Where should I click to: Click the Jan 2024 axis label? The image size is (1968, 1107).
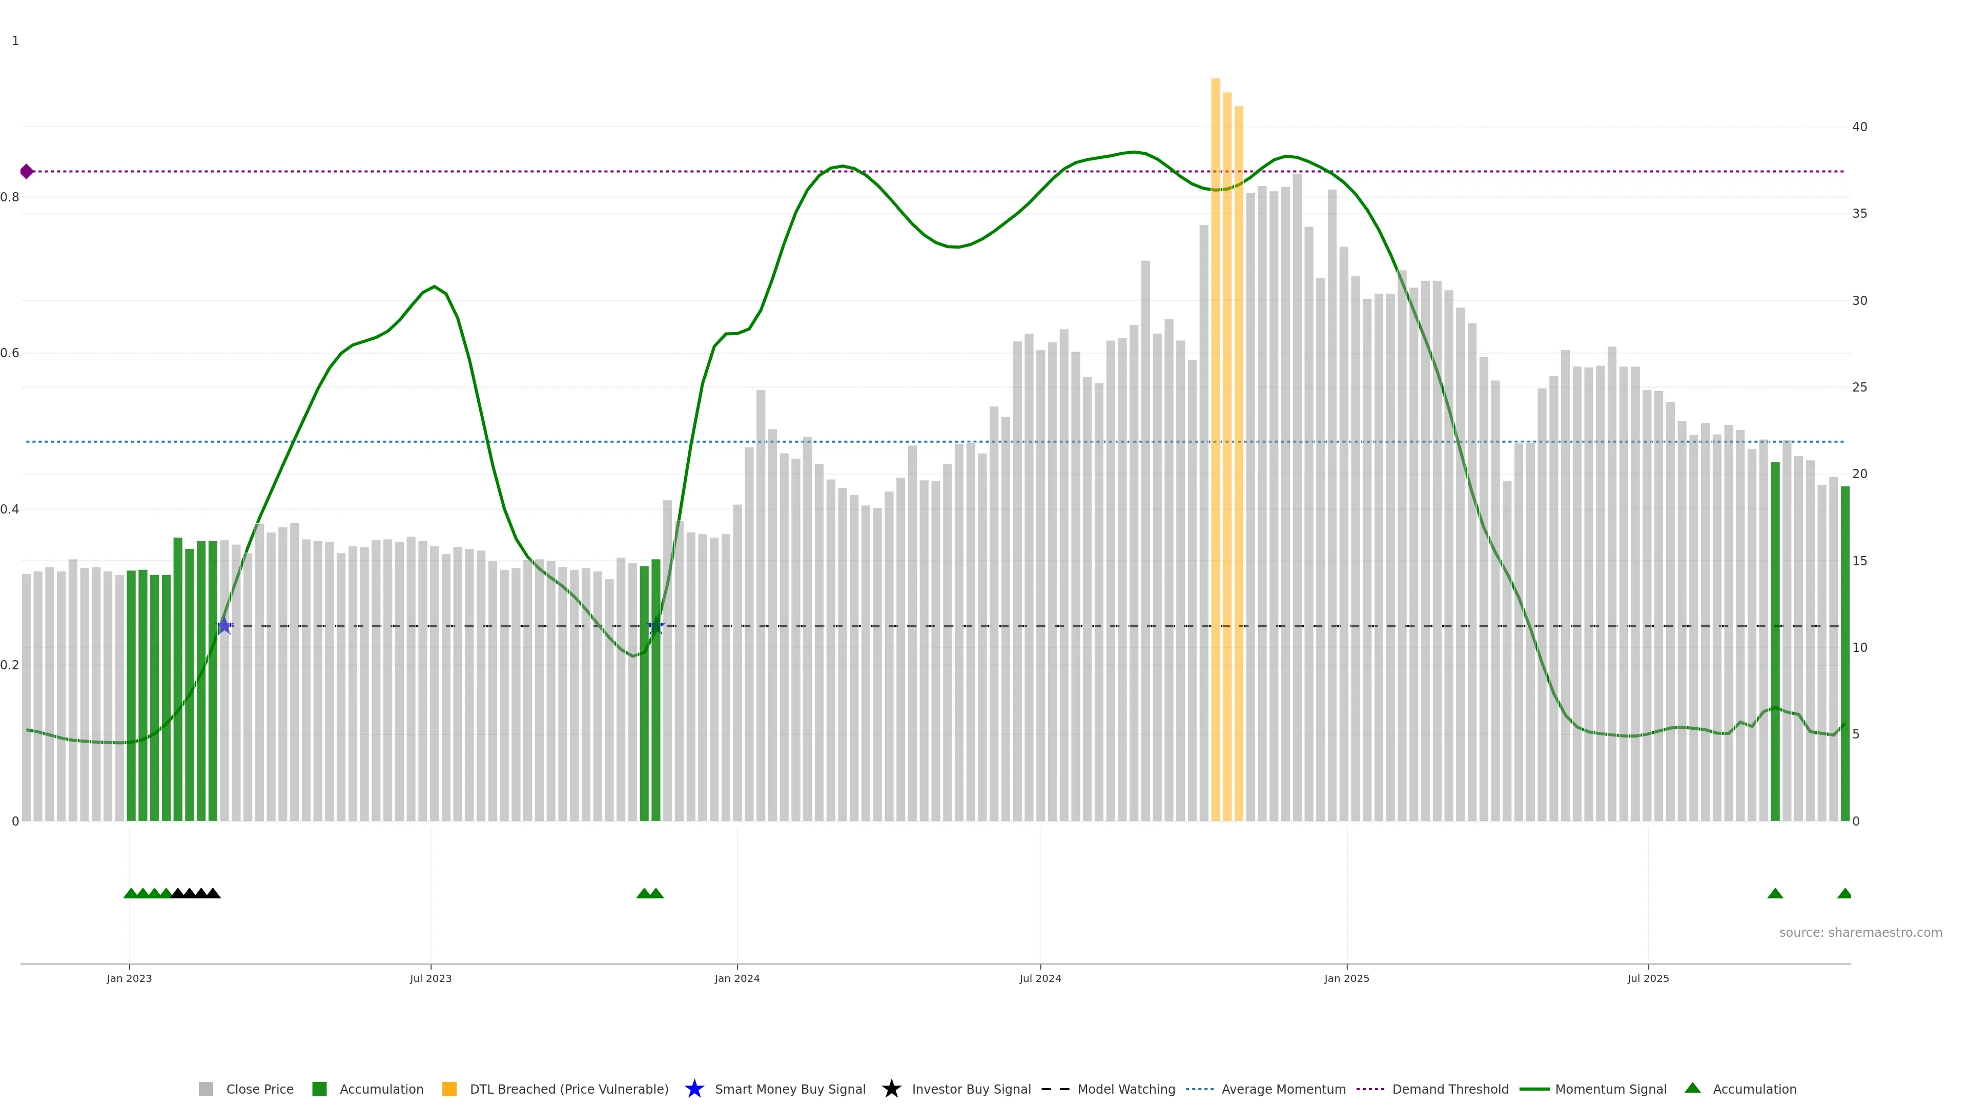coord(736,978)
